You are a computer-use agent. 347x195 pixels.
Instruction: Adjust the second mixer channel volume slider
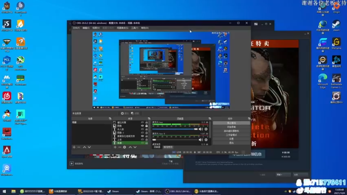pos(175,140)
